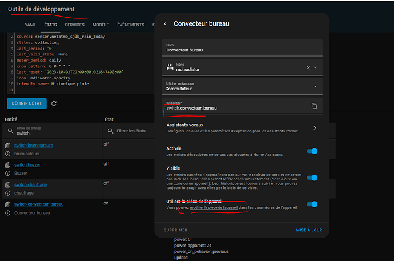Copy entity ID switch.convecteur_bureau
The image size is (394, 261).
pyautogui.click(x=314, y=106)
